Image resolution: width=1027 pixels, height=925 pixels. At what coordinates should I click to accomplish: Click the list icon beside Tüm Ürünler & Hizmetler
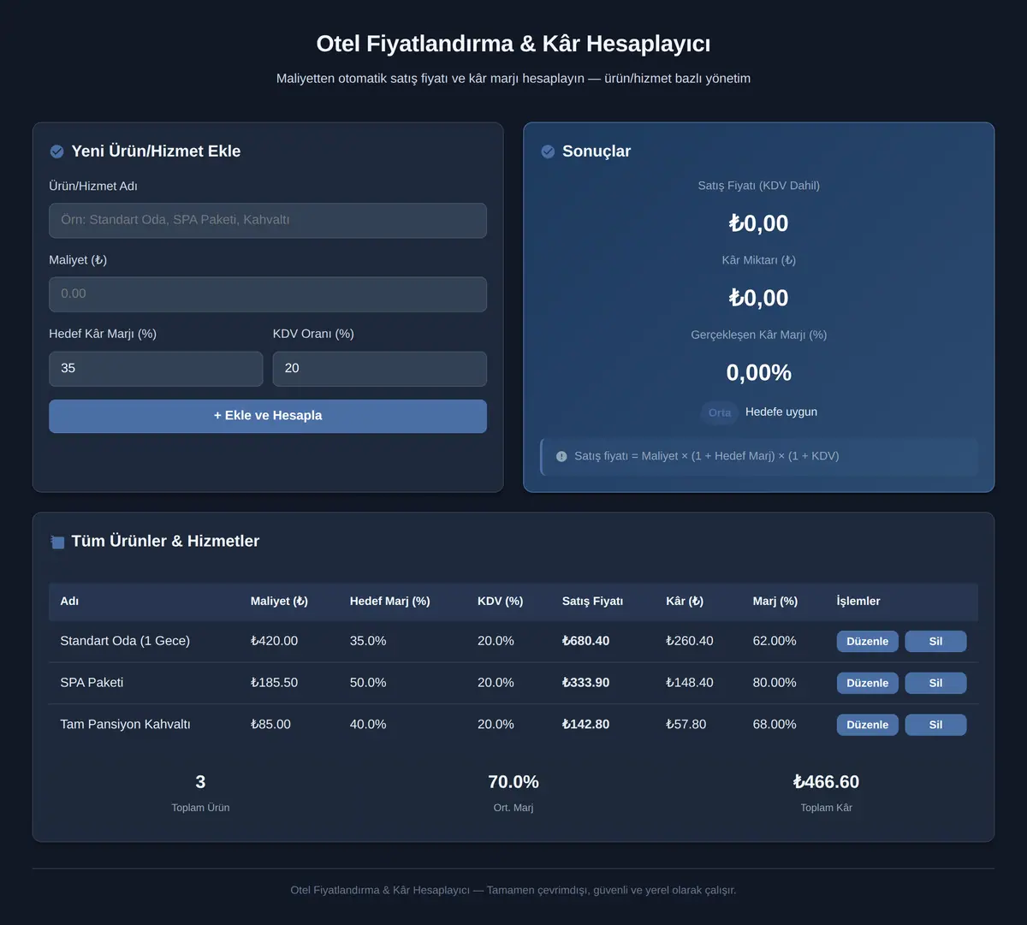tap(57, 542)
